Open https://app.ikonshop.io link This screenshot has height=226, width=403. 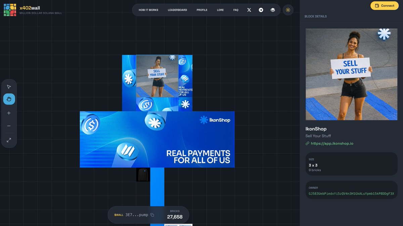pos(332,143)
